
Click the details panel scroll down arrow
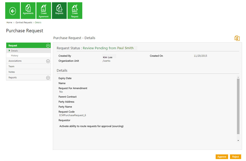pyautogui.click(x=238, y=140)
